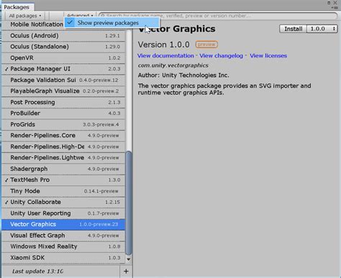Click the scrollbar down arrow
341x278 pixels.
[x=129, y=259]
